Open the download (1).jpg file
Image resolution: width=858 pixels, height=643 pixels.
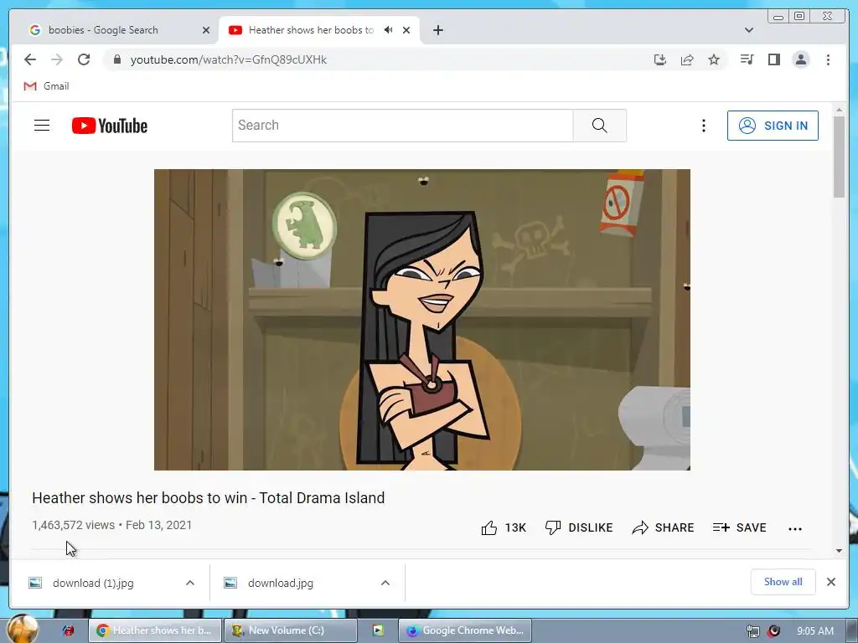tap(93, 583)
